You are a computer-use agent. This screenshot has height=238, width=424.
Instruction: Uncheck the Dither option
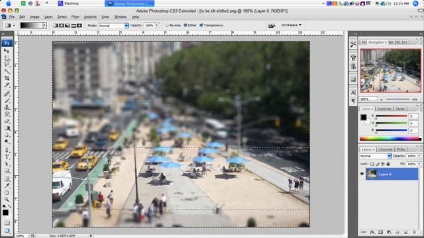click(x=185, y=25)
